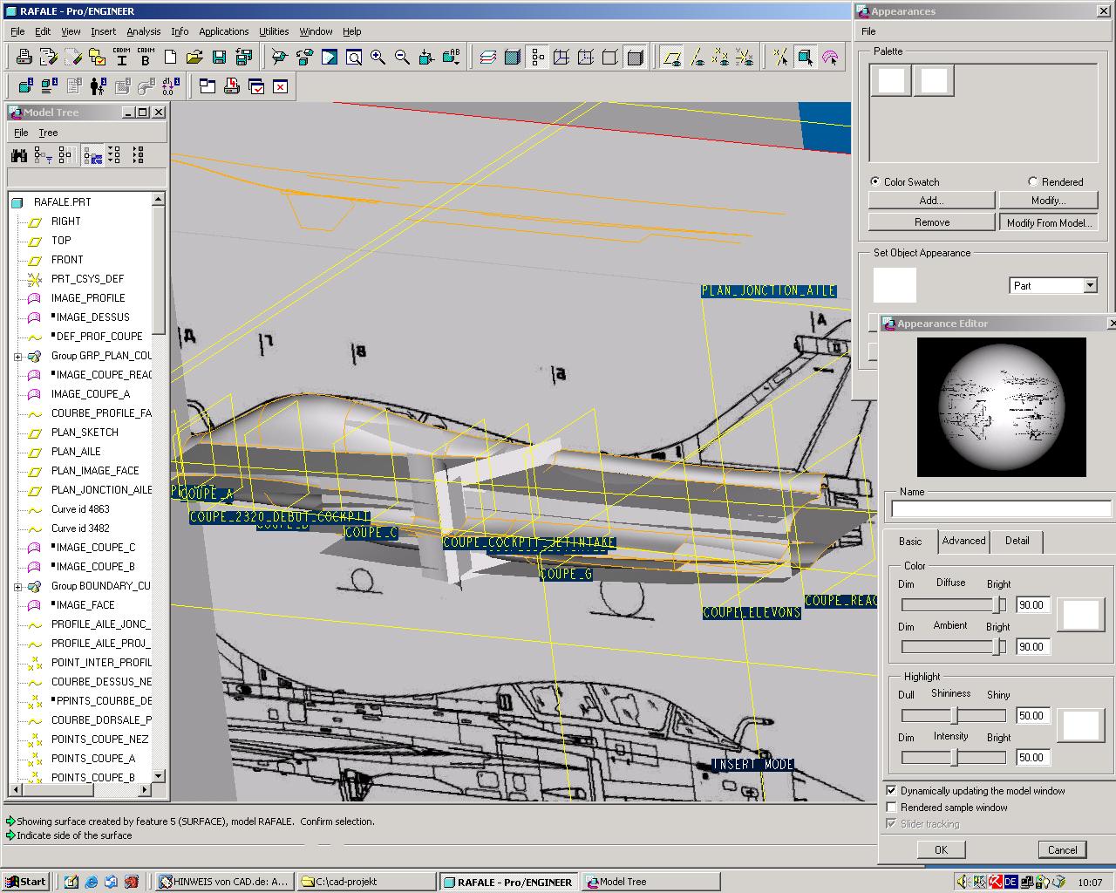Screen dimensions: 1116x893
Task: Create a new file with the blank page icon
Action: [x=170, y=58]
